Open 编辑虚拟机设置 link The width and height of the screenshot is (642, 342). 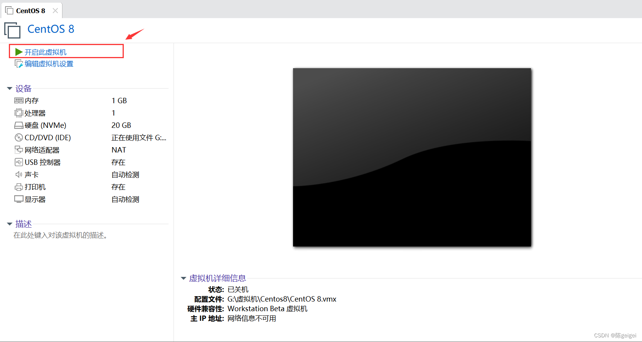(49, 64)
